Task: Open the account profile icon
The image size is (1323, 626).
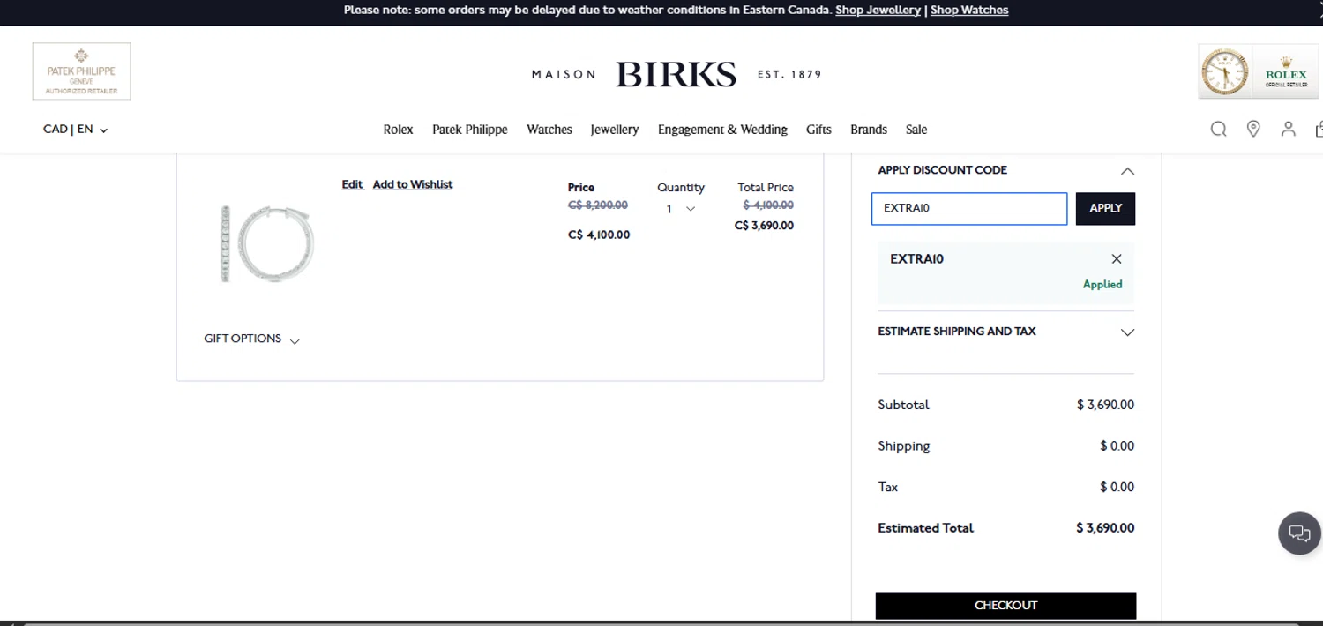Action: (1289, 130)
